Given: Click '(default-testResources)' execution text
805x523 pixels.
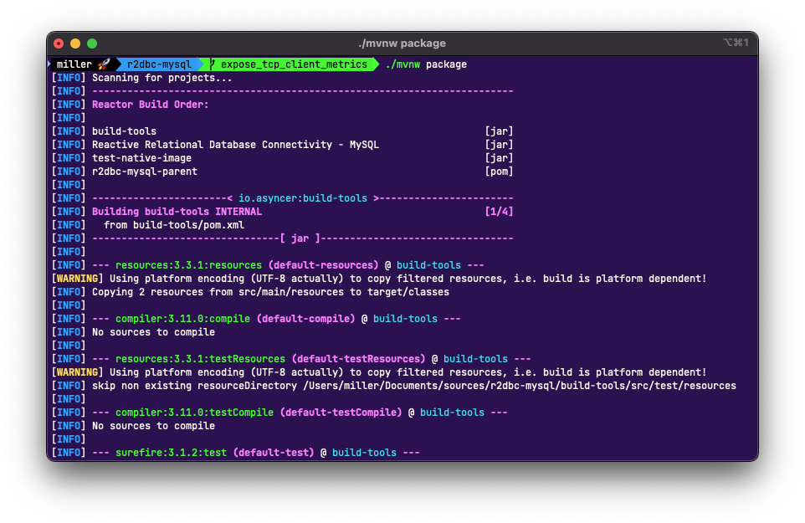Looking at the screenshot, I should pyautogui.click(x=358, y=359).
